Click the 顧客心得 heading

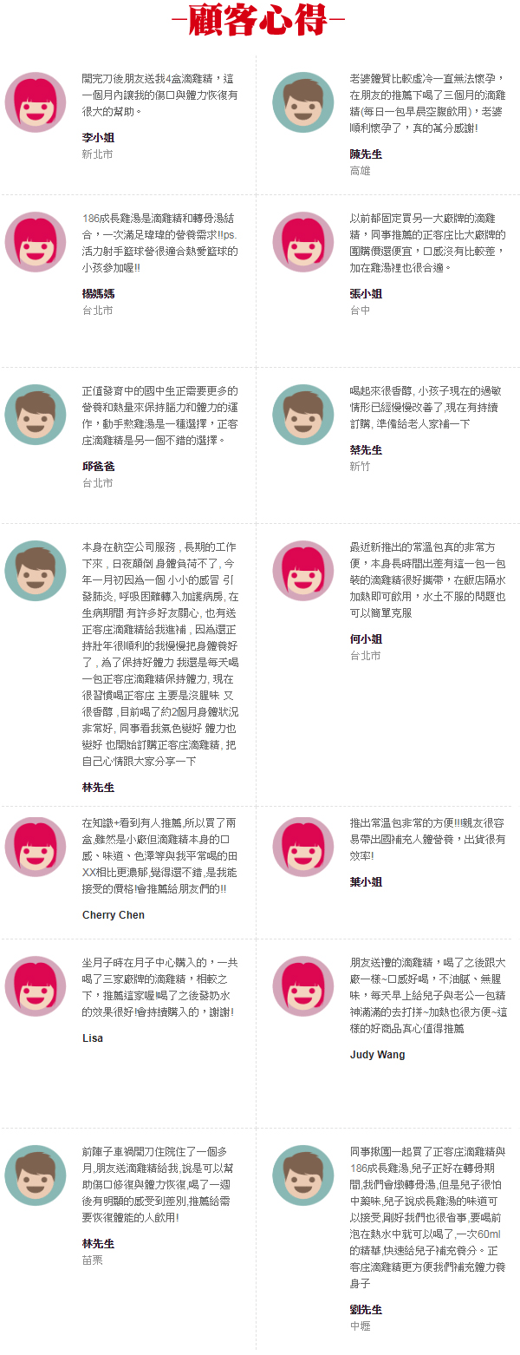pyautogui.click(x=259, y=19)
